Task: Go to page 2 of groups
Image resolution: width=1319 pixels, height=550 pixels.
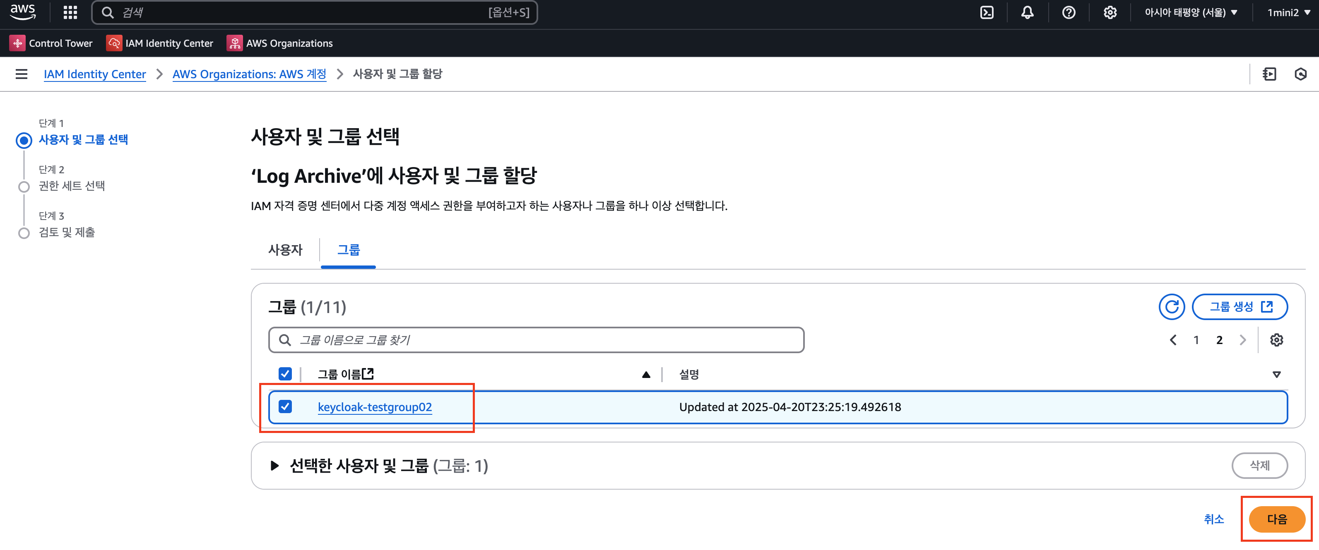Action: click(x=1219, y=340)
